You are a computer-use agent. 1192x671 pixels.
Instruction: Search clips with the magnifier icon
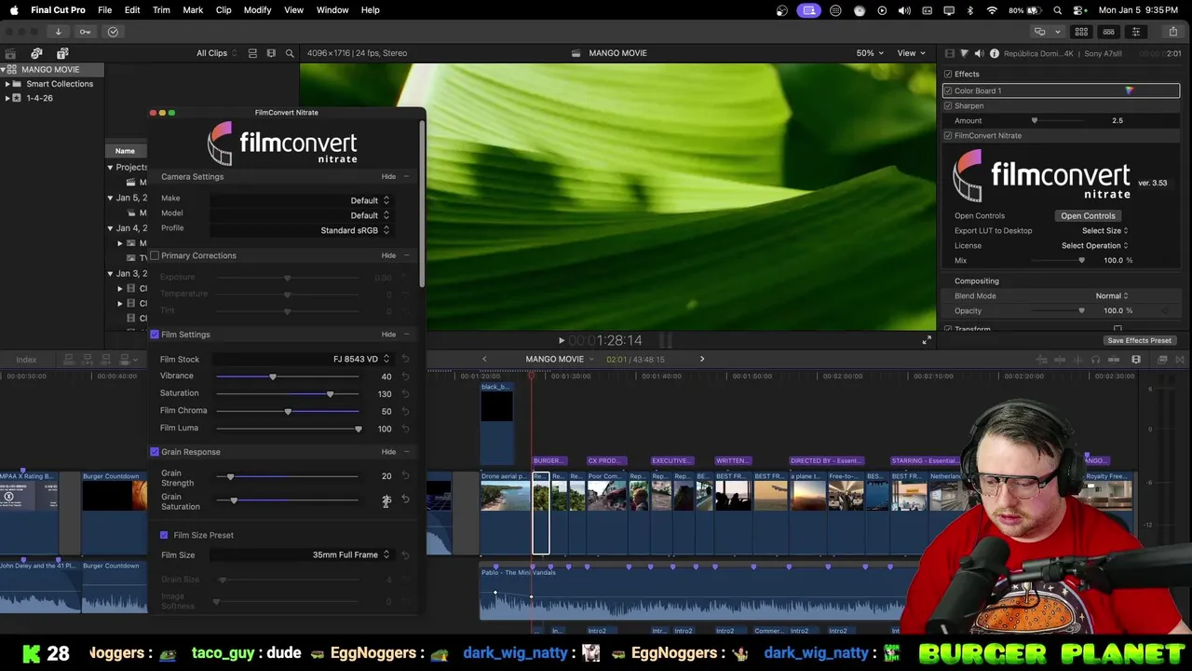pyautogui.click(x=290, y=53)
